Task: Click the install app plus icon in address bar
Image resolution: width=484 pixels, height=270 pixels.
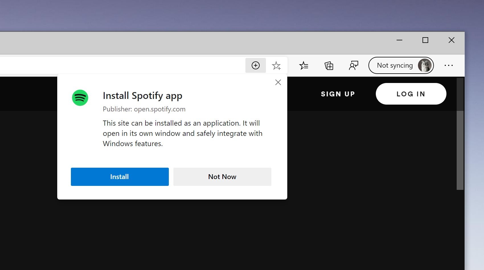Action: 256,65
